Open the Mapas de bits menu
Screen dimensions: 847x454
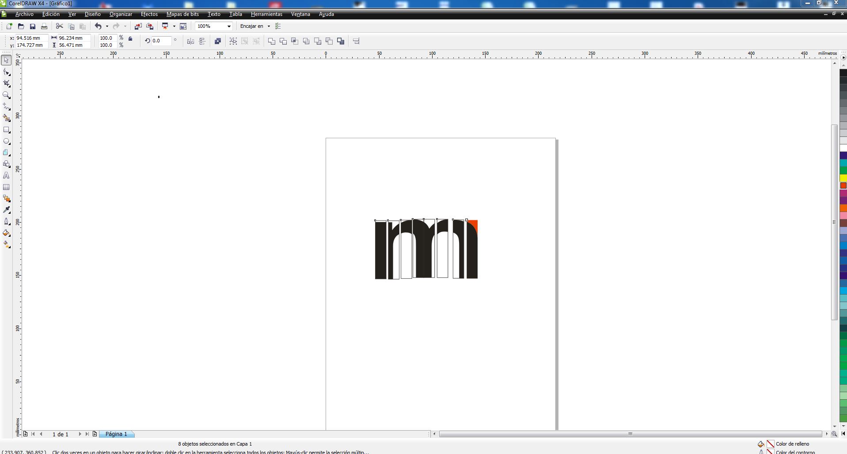(182, 14)
